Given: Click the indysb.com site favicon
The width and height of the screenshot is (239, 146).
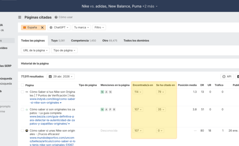Looking at the screenshot, I should [x=27, y=92].
